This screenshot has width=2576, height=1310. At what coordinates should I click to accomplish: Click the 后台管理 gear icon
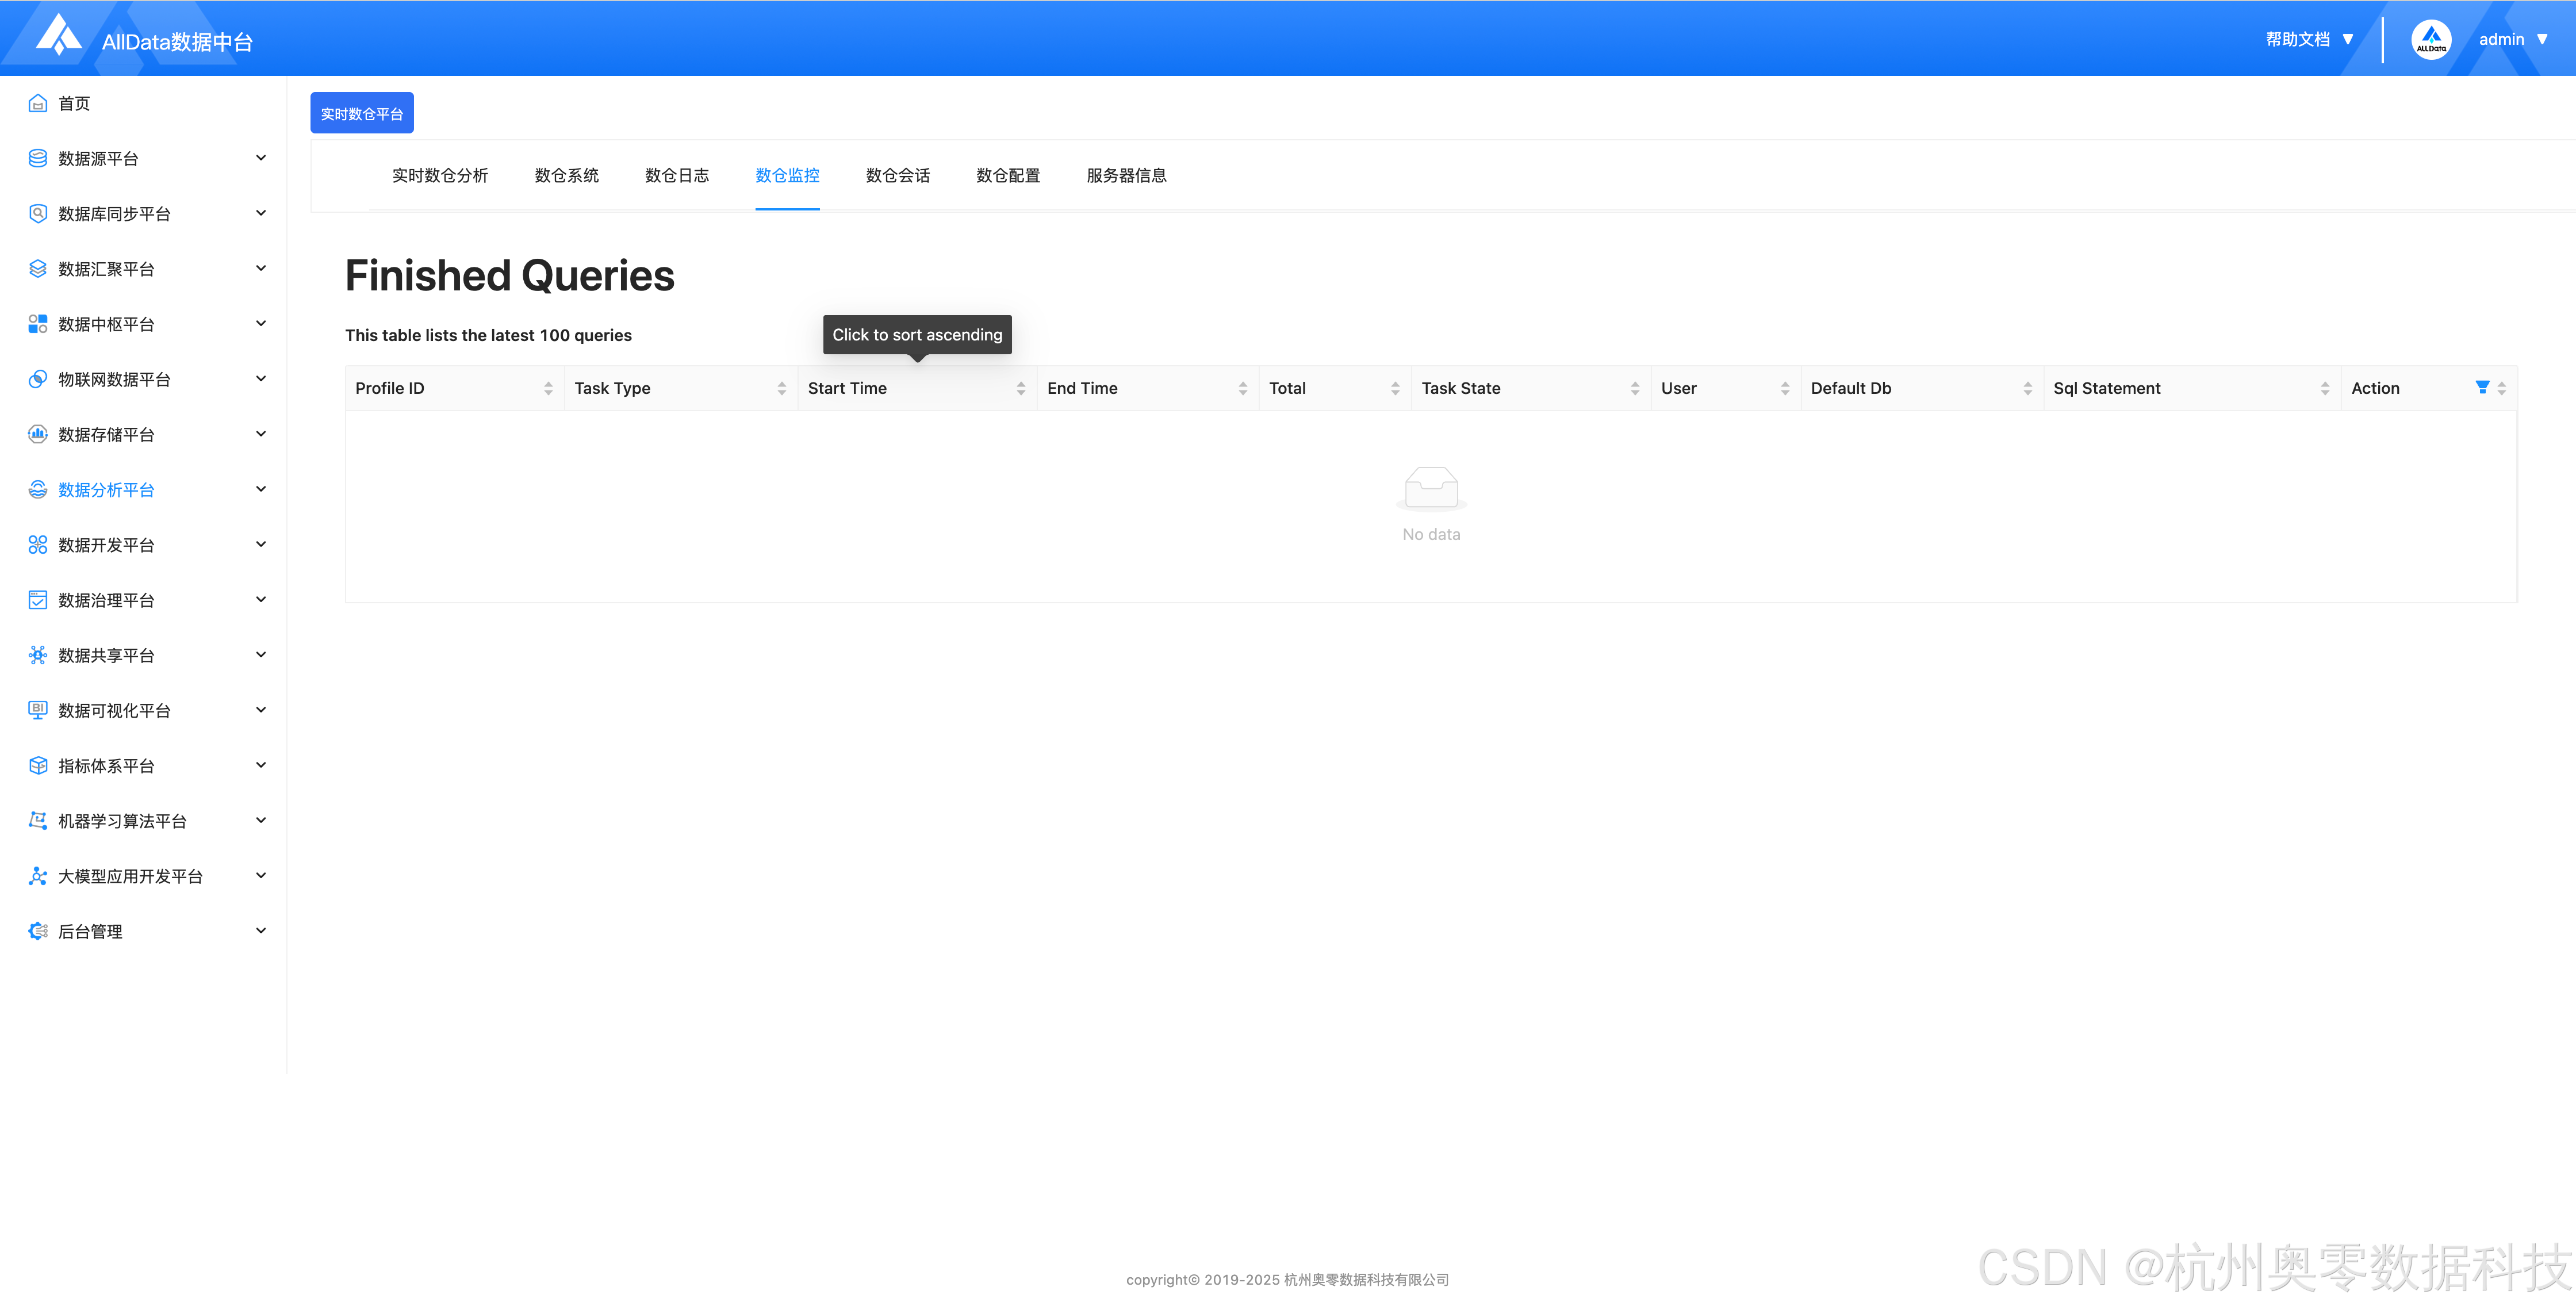38,931
